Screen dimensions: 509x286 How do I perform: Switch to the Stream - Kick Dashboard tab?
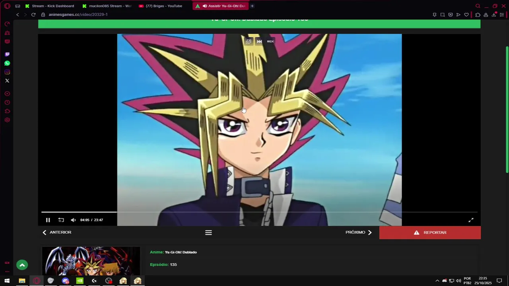50,6
